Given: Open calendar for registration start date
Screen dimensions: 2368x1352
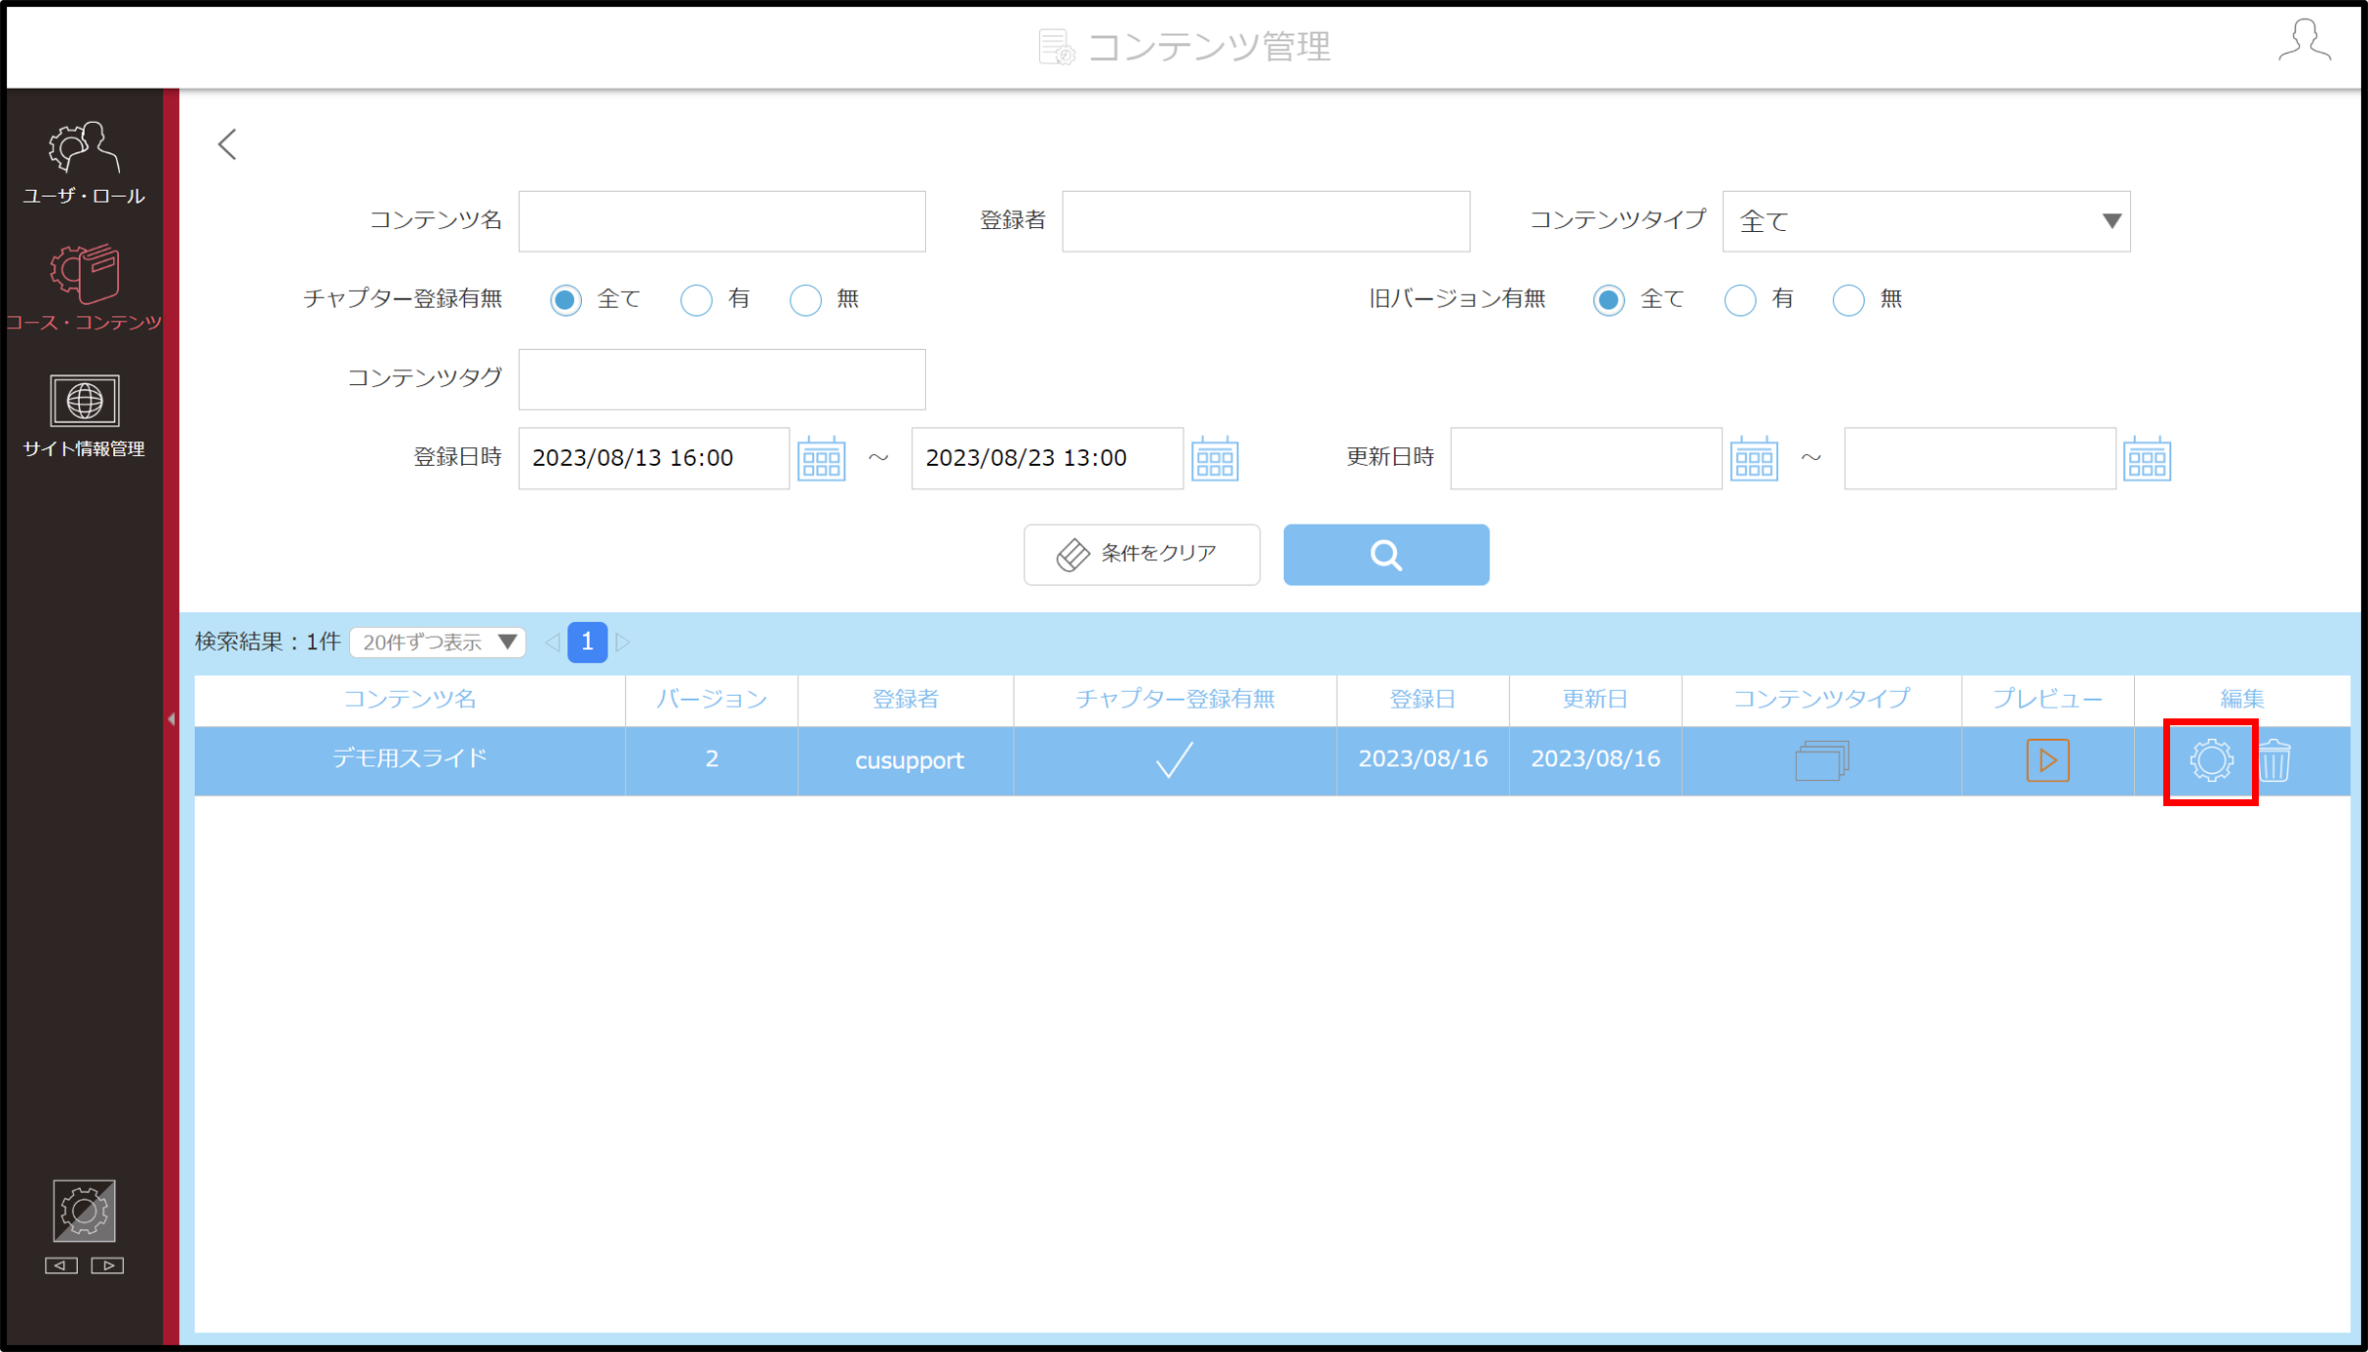Looking at the screenshot, I should click(x=821, y=458).
